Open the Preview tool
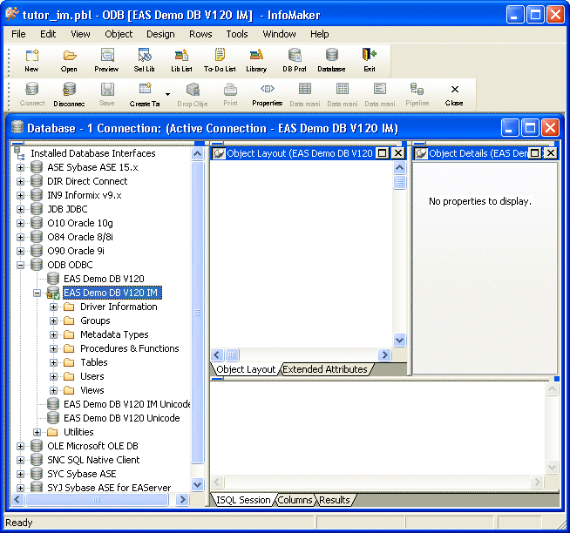 click(106, 60)
